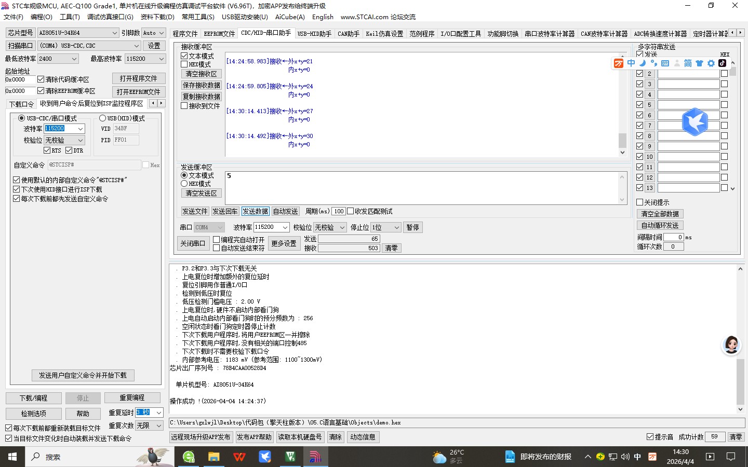Open the repeat count dropdown
The image size is (748, 467).
coord(159,425)
